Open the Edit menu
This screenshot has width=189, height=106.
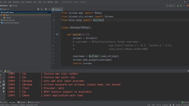click(x=5, y=2)
